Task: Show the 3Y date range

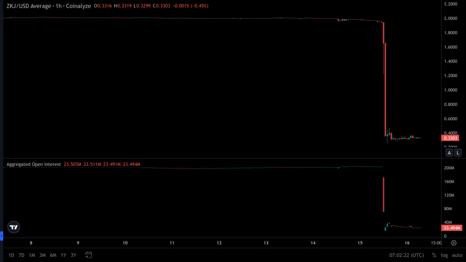Action: pyautogui.click(x=73, y=255)
